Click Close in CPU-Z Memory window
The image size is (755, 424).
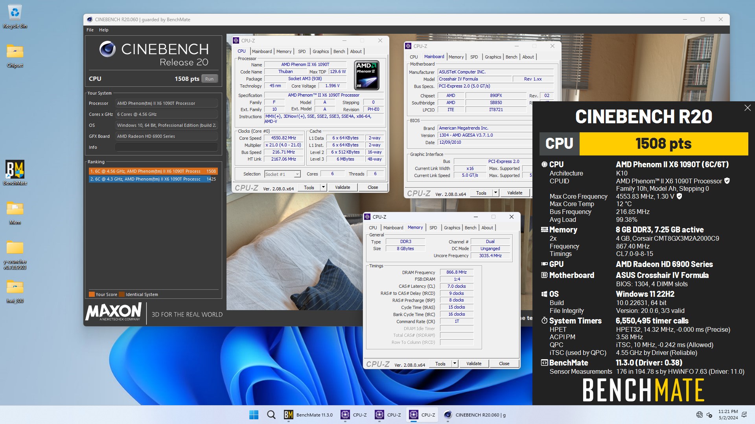(504, 364)
